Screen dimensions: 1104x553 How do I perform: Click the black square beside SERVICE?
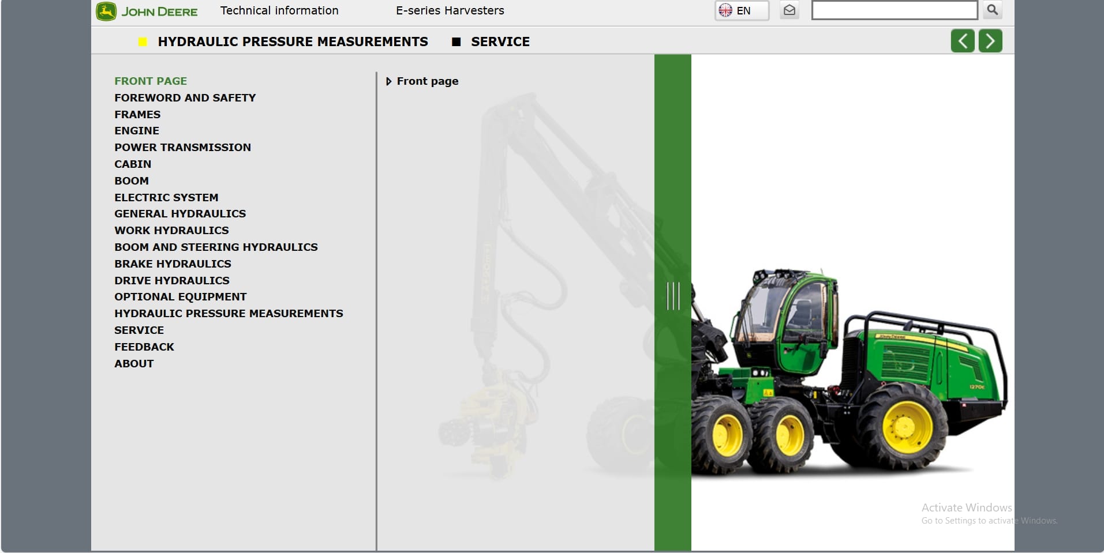458,42
